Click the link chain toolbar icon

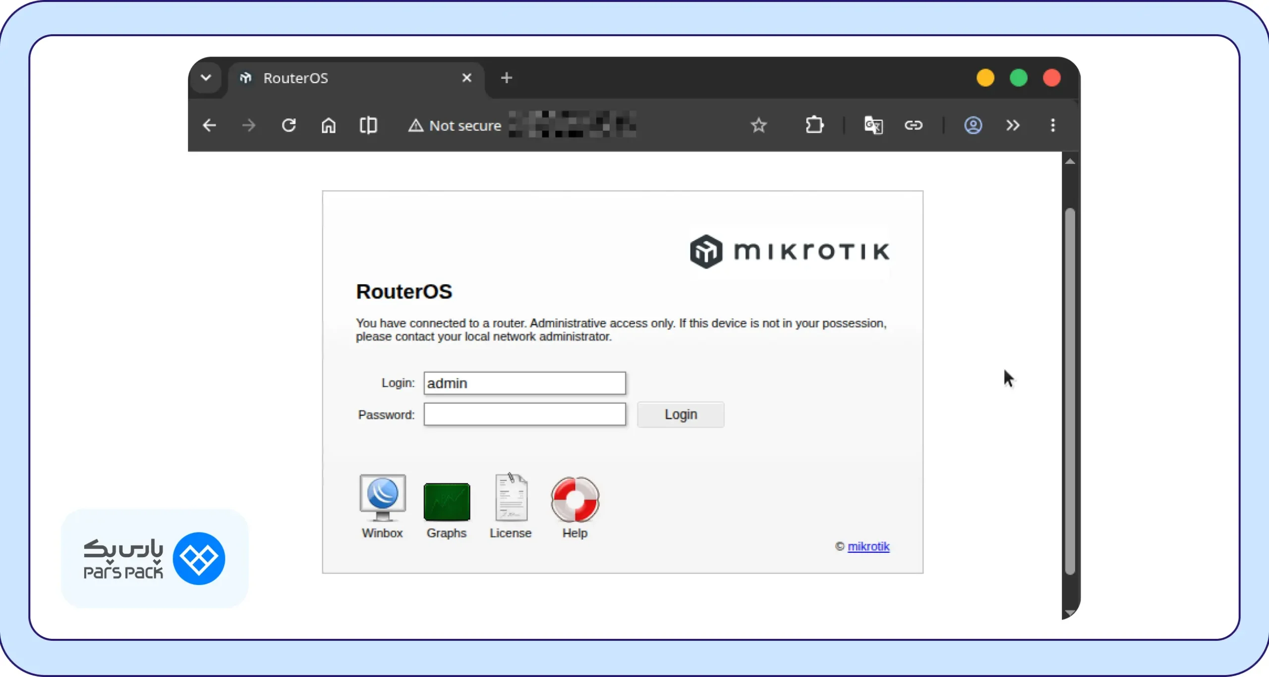pos(913,125)
